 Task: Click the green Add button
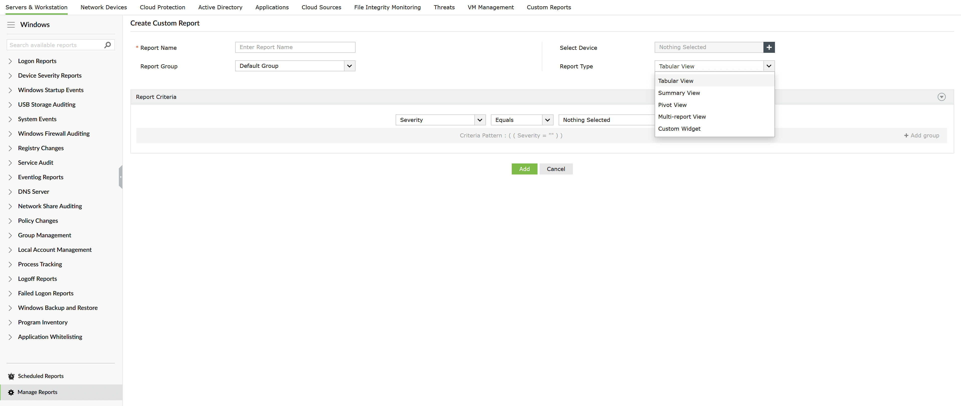pyautogui.click(x=524, y=169)
